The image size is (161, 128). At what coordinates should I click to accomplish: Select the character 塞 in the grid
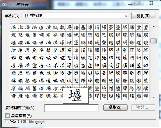pyautogui.click(x=83, y=66)
